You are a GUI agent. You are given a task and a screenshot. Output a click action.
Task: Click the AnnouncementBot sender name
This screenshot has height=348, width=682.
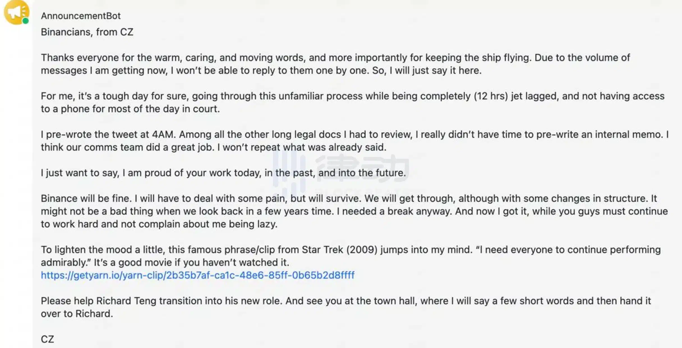(81, 16)
